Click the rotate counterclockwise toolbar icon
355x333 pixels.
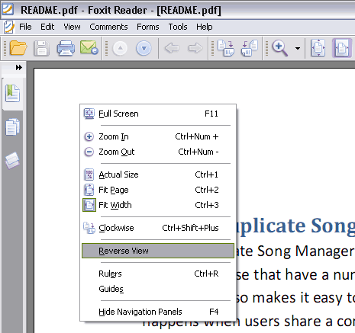pos(250,48)
